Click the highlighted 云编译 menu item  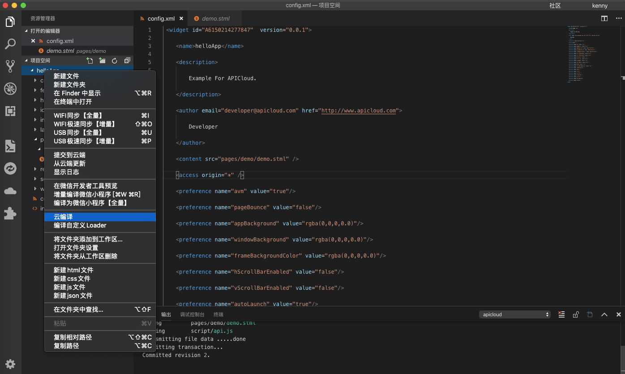coord(100,217)
